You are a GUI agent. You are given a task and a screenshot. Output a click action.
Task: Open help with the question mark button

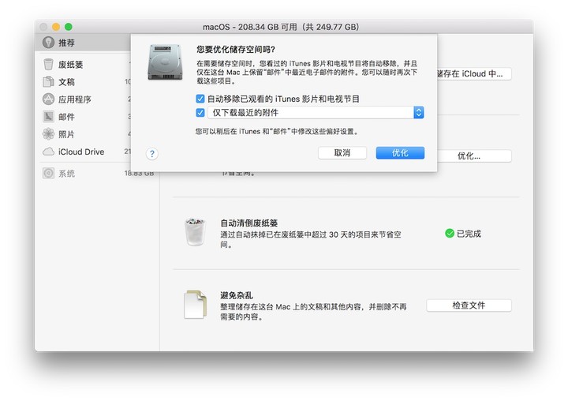point(152,154)
